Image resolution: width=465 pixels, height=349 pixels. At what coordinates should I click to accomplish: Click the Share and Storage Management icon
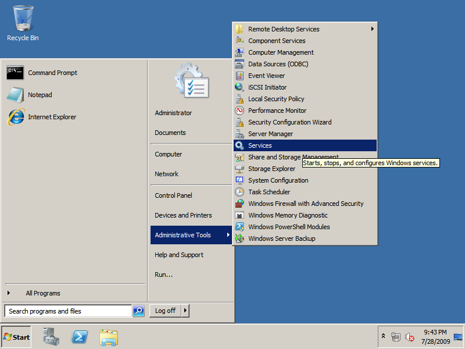[x=239, y=157]
